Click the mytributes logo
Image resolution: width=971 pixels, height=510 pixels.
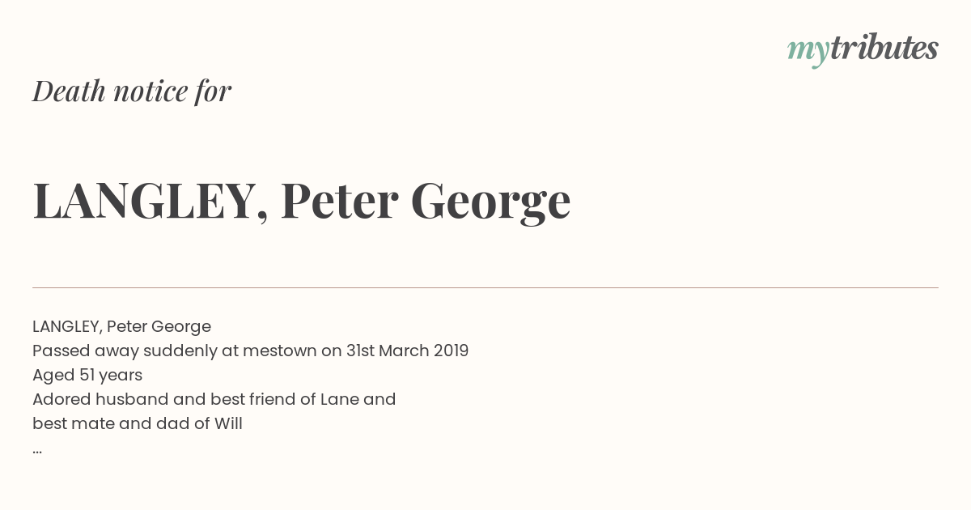point(863,49)
